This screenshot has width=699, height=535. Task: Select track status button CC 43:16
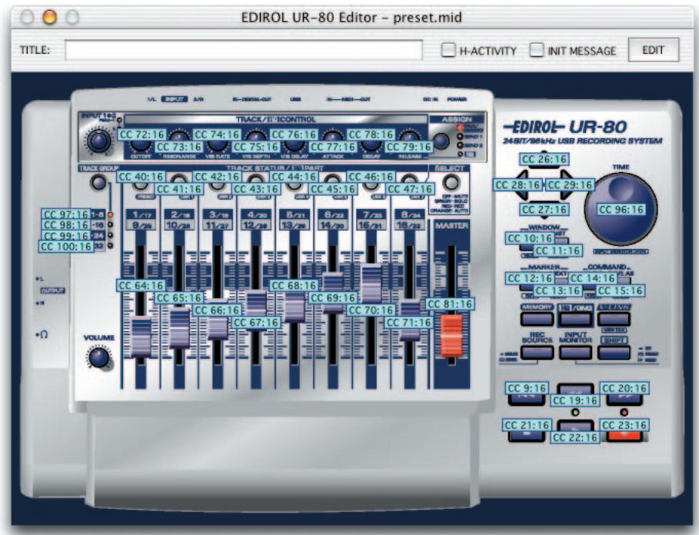click(256, 189)
